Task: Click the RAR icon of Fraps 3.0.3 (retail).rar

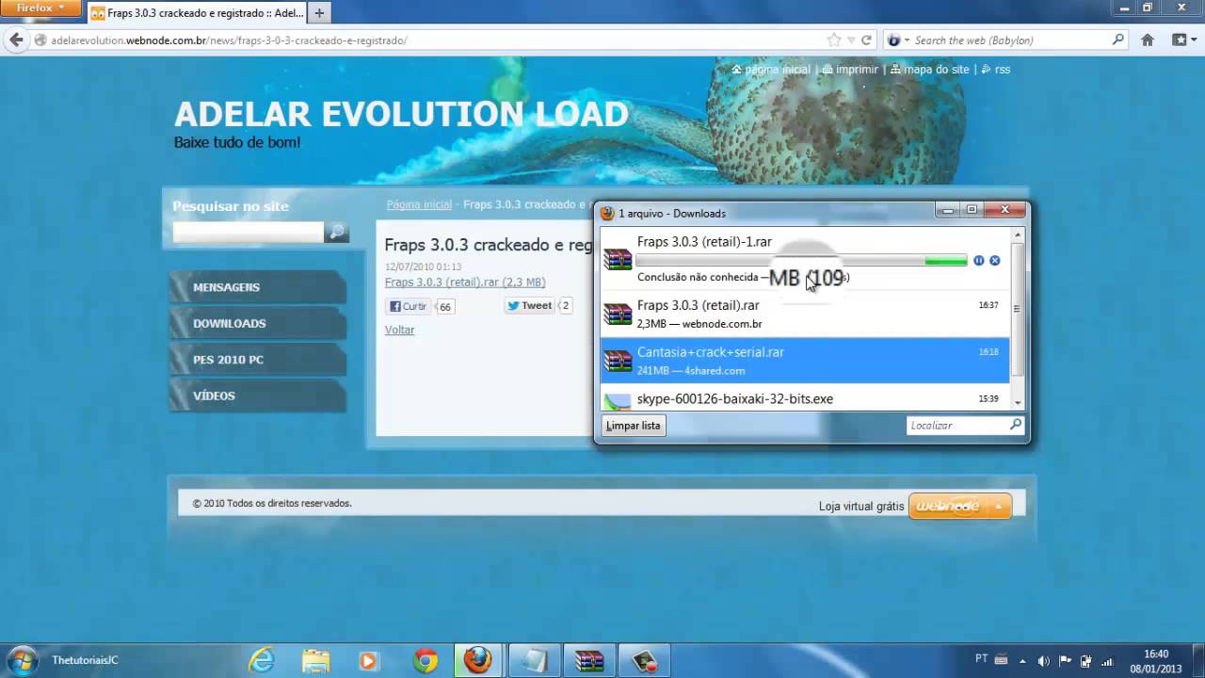Action: [618, 314]
